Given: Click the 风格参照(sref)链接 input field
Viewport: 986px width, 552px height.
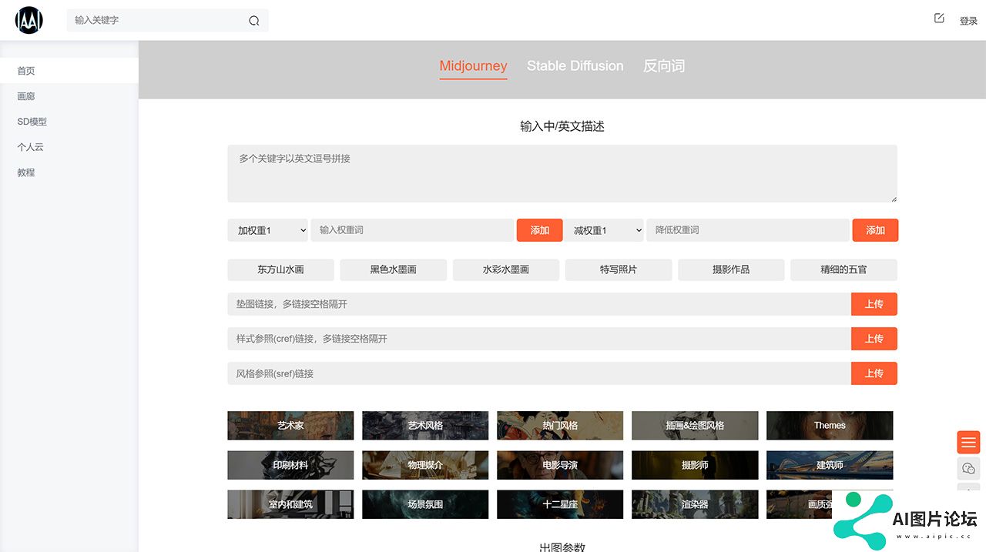Looking at the screenshot, I should pos(539,373).
